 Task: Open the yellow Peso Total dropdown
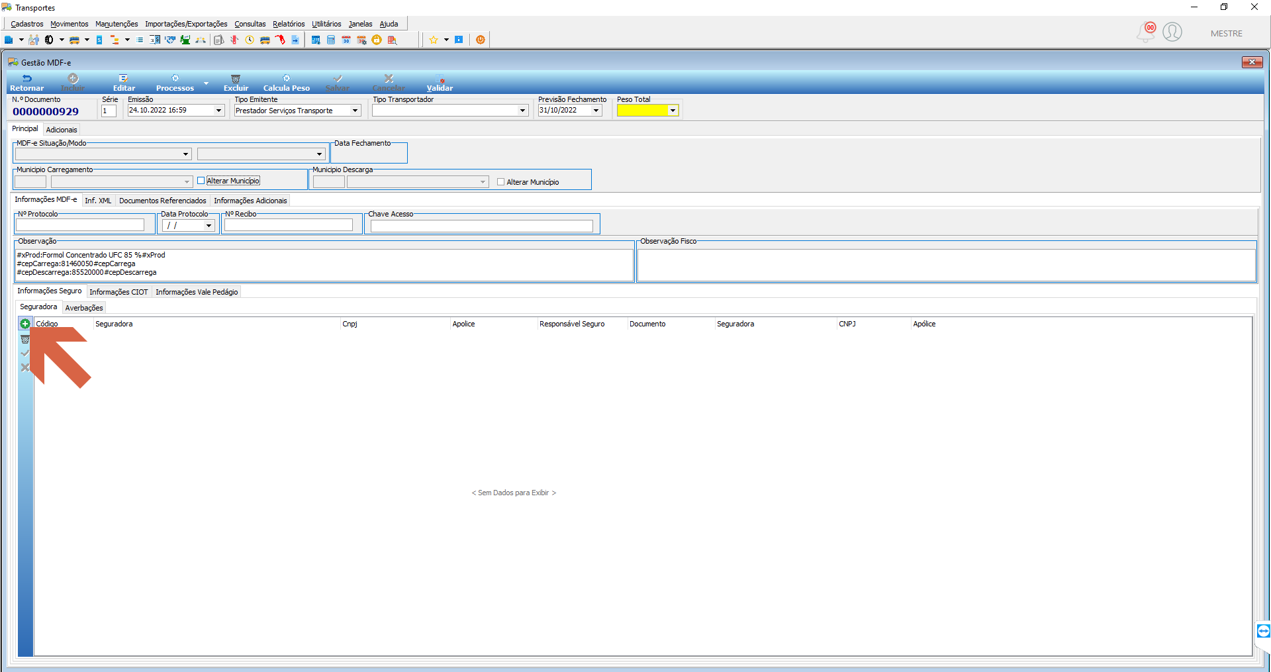[x=673, y=111]
